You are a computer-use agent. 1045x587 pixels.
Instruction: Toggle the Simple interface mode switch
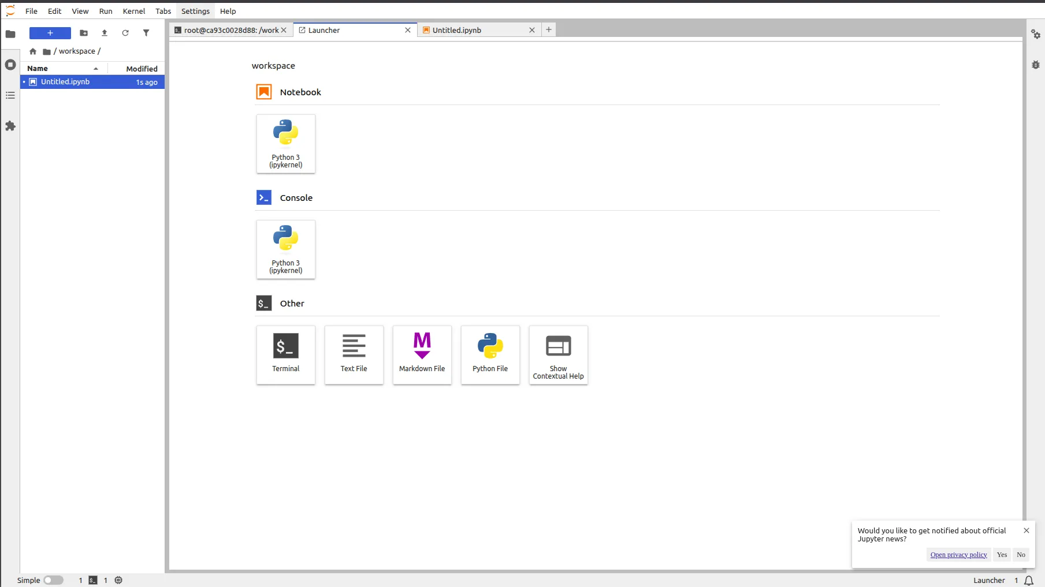coord(53,580)
